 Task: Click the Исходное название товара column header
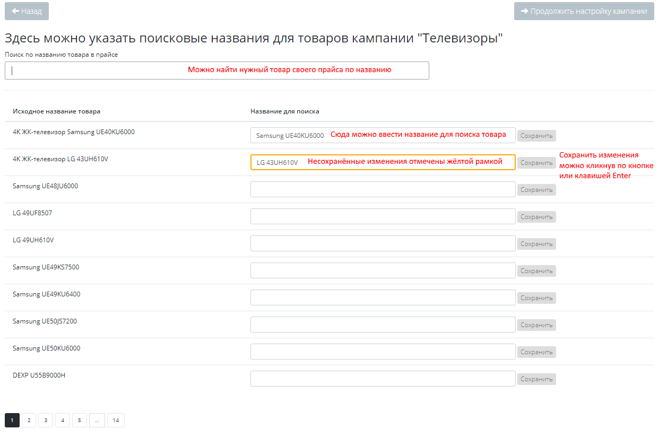57,111
